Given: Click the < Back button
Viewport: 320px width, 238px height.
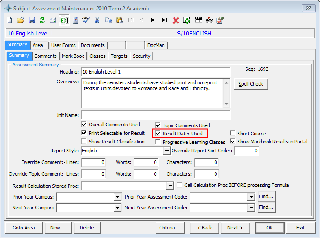Looking at the screenshot, I should [x=204, y=228].
